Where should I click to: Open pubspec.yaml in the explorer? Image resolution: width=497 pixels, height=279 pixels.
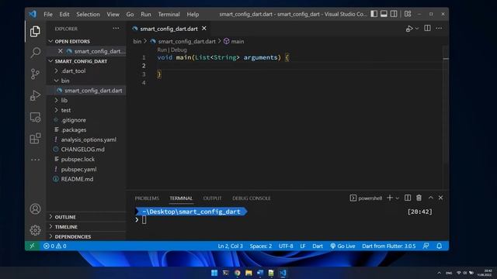pos(86,169)
